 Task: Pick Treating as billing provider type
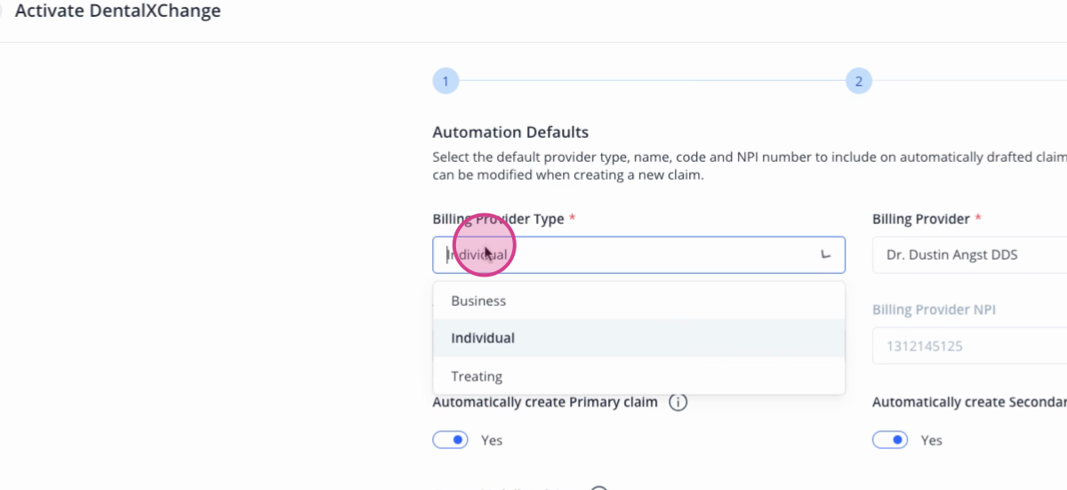pos(638,376)
